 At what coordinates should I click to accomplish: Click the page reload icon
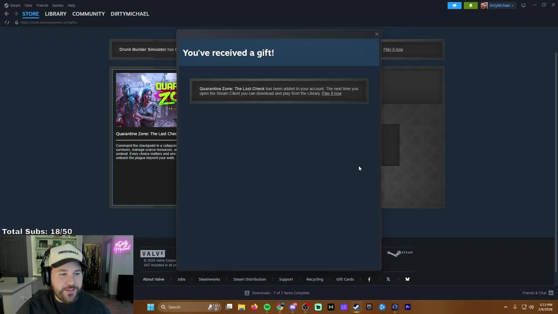click(x=7, y=22)
